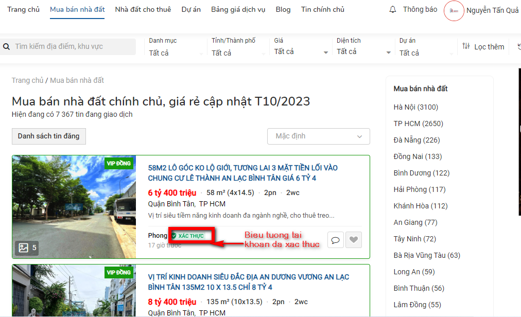Filter by Bình Thuận (56)
This screenshot has height=317, width=521.
[419, 288]
